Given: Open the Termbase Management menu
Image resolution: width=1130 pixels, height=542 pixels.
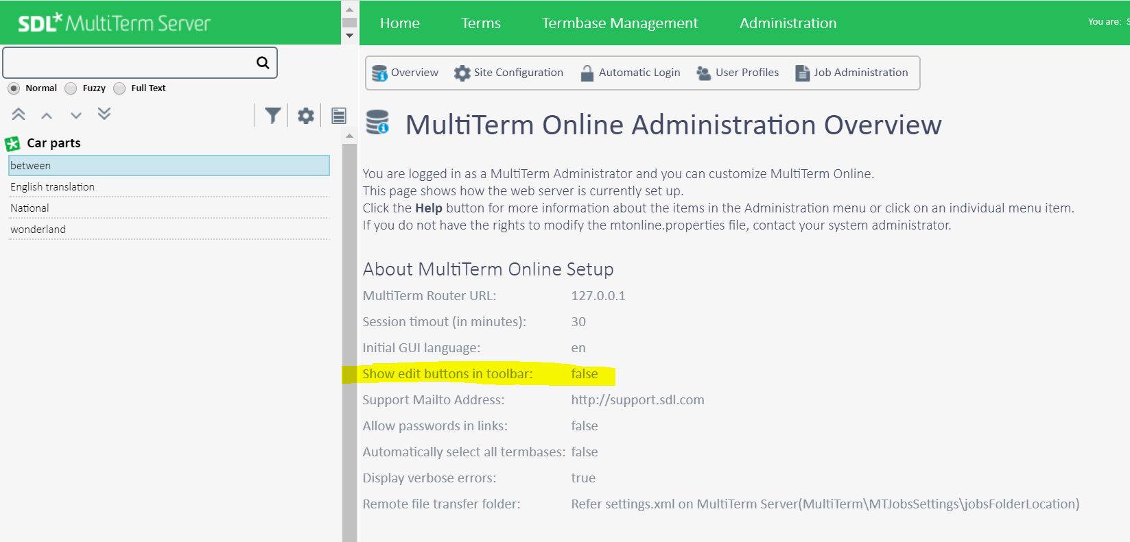Looking at the screenshot, I should (620, 23).
